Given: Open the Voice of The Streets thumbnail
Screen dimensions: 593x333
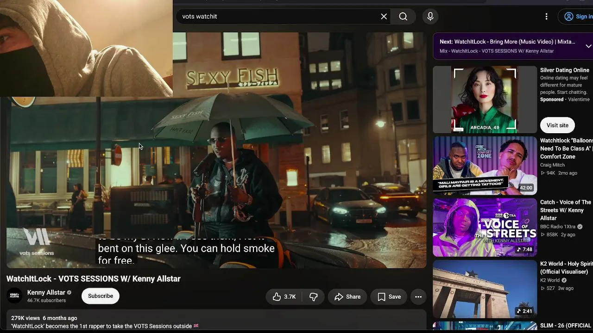Looking at the screenshot, I should (x=485, y=228).
